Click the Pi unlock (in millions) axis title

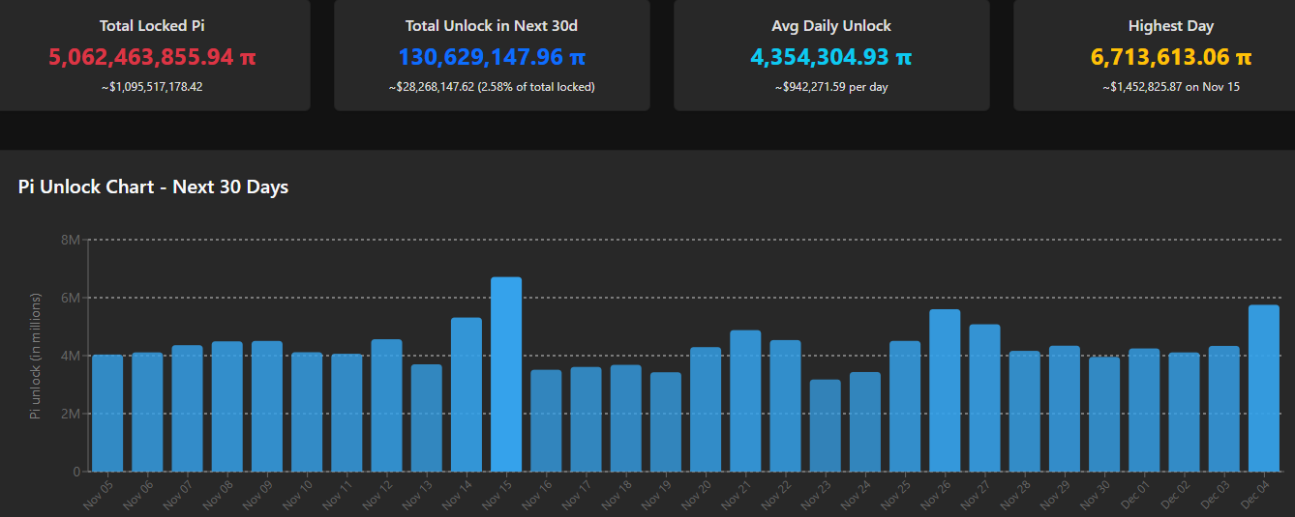(x=36, y=356)
